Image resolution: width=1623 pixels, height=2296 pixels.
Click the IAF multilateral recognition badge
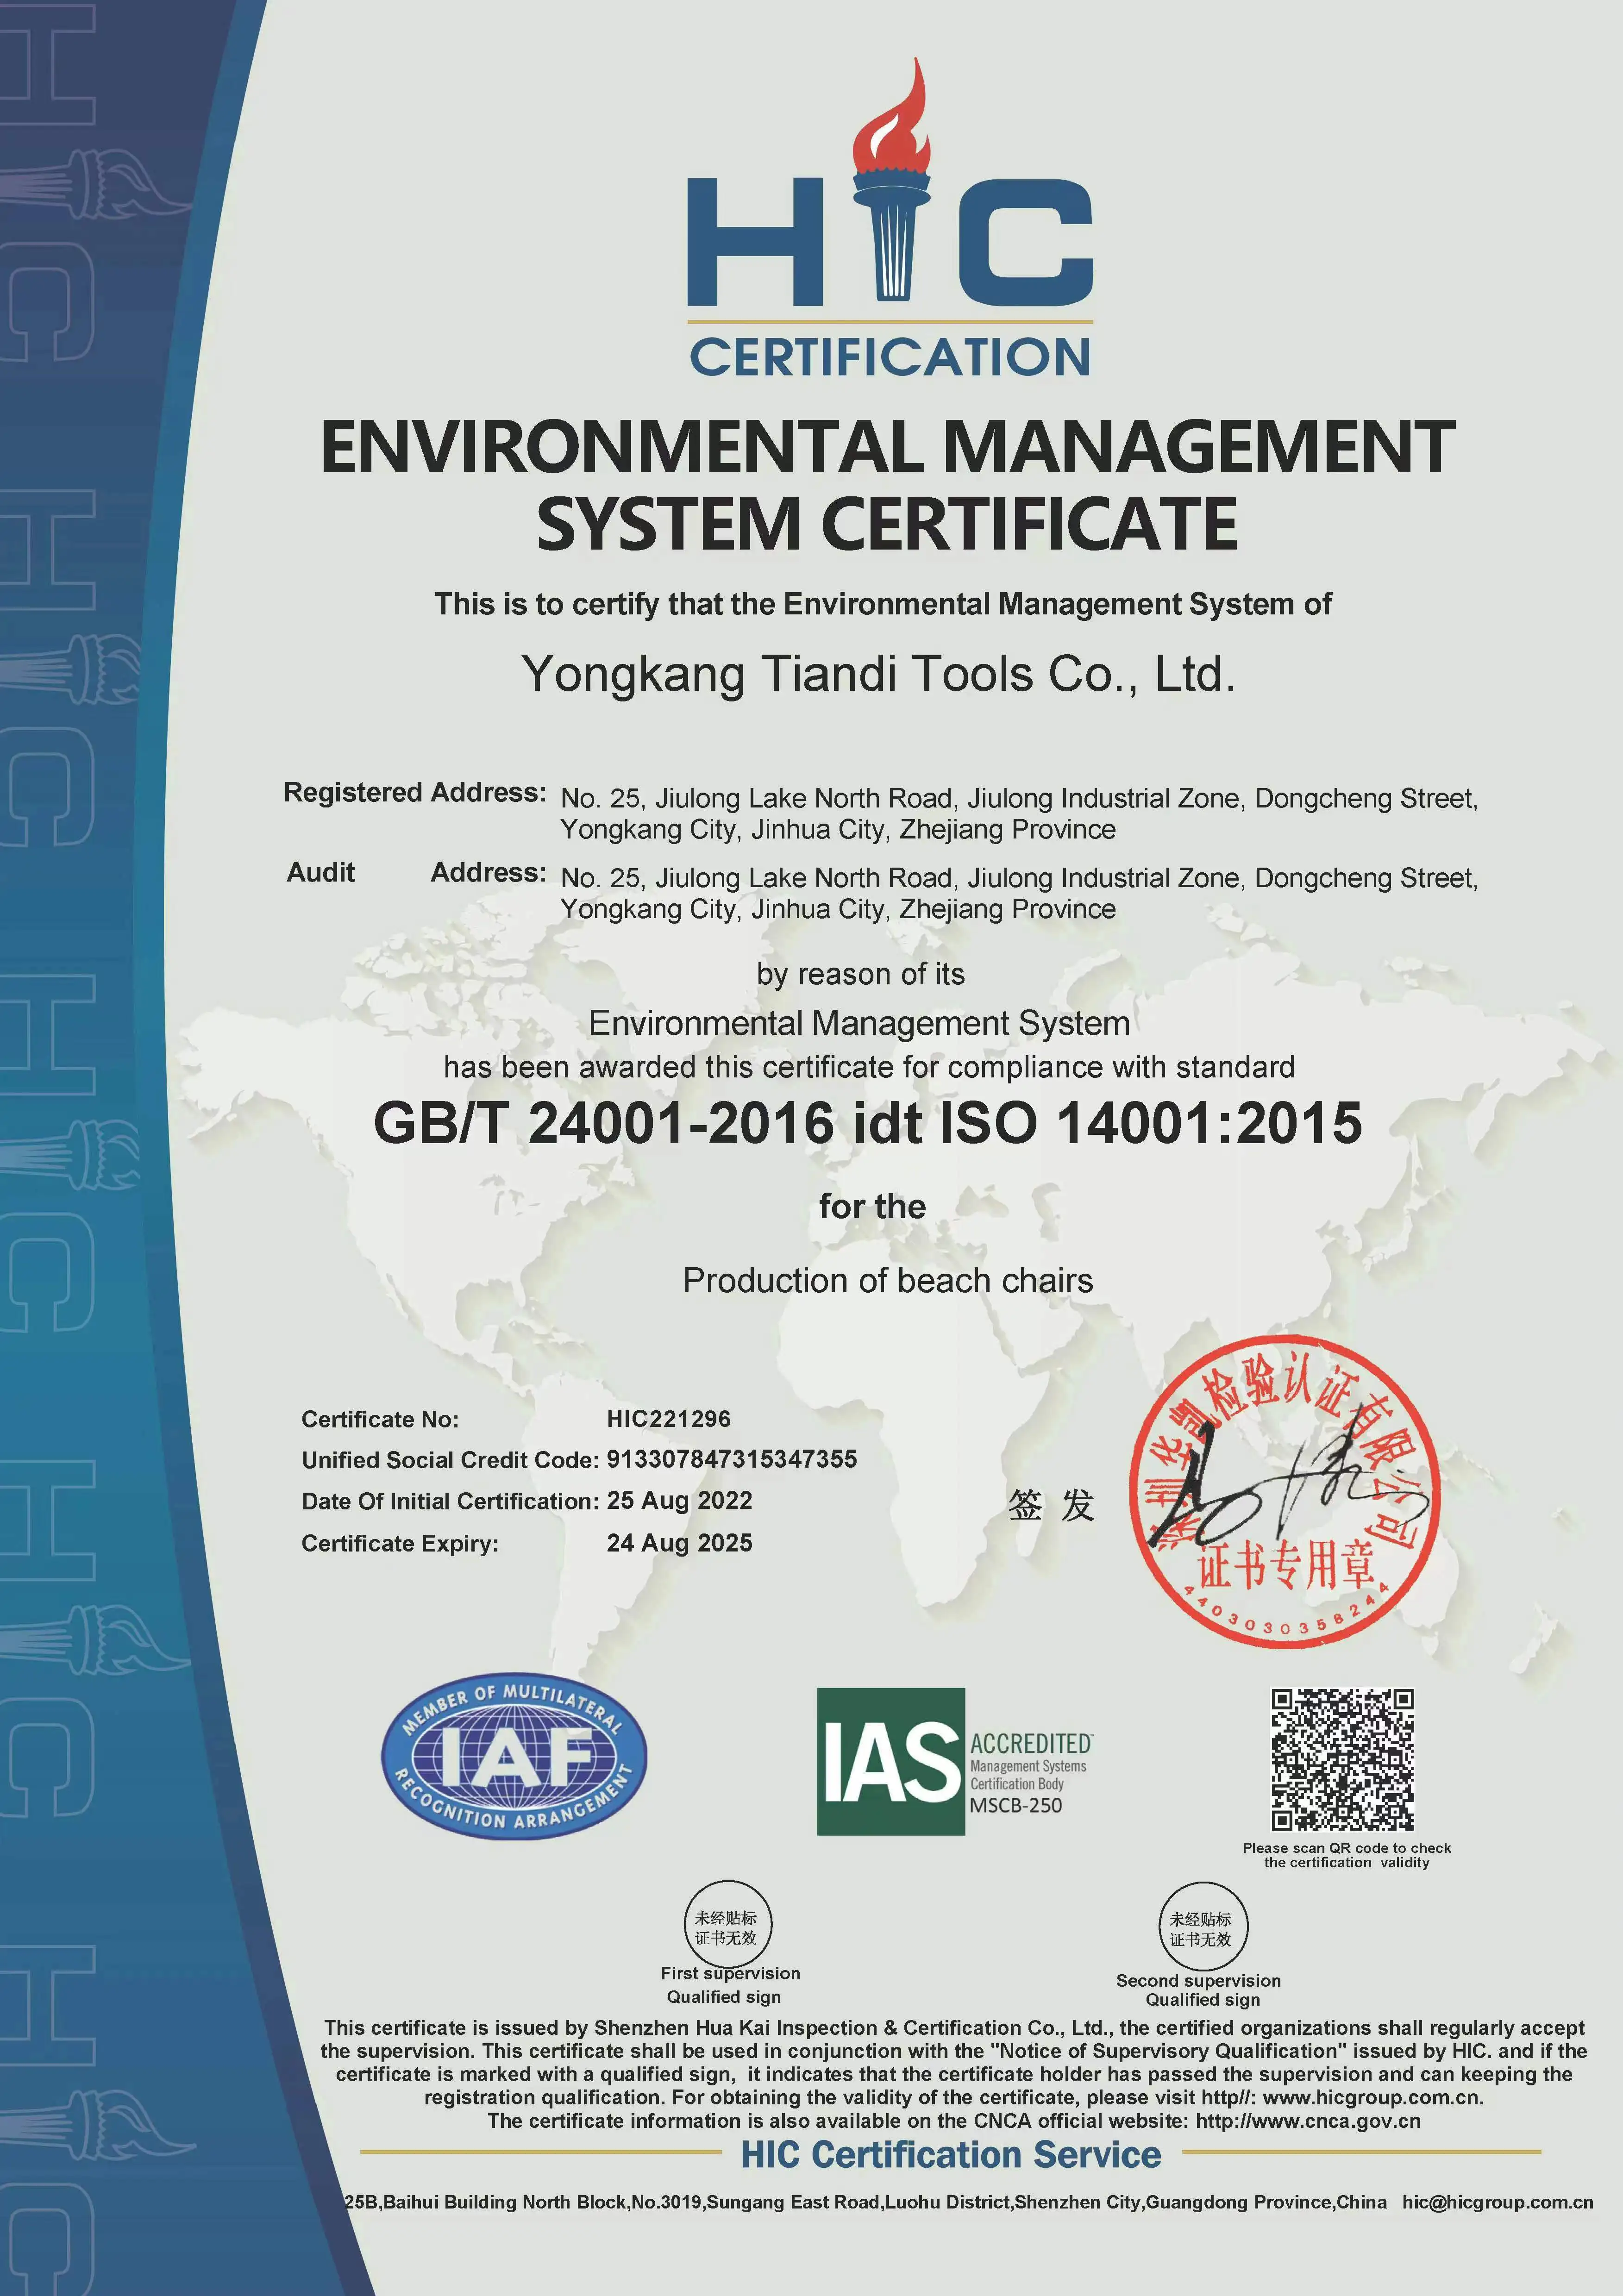[x=514, y=1757]
